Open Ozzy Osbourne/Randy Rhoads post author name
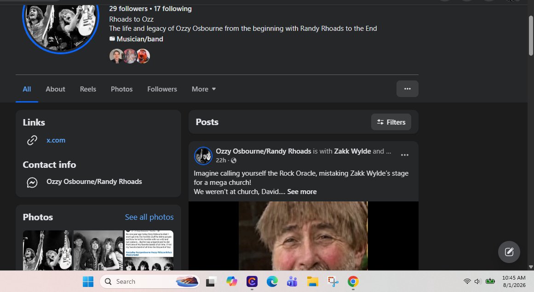 [x=263, y=151]
